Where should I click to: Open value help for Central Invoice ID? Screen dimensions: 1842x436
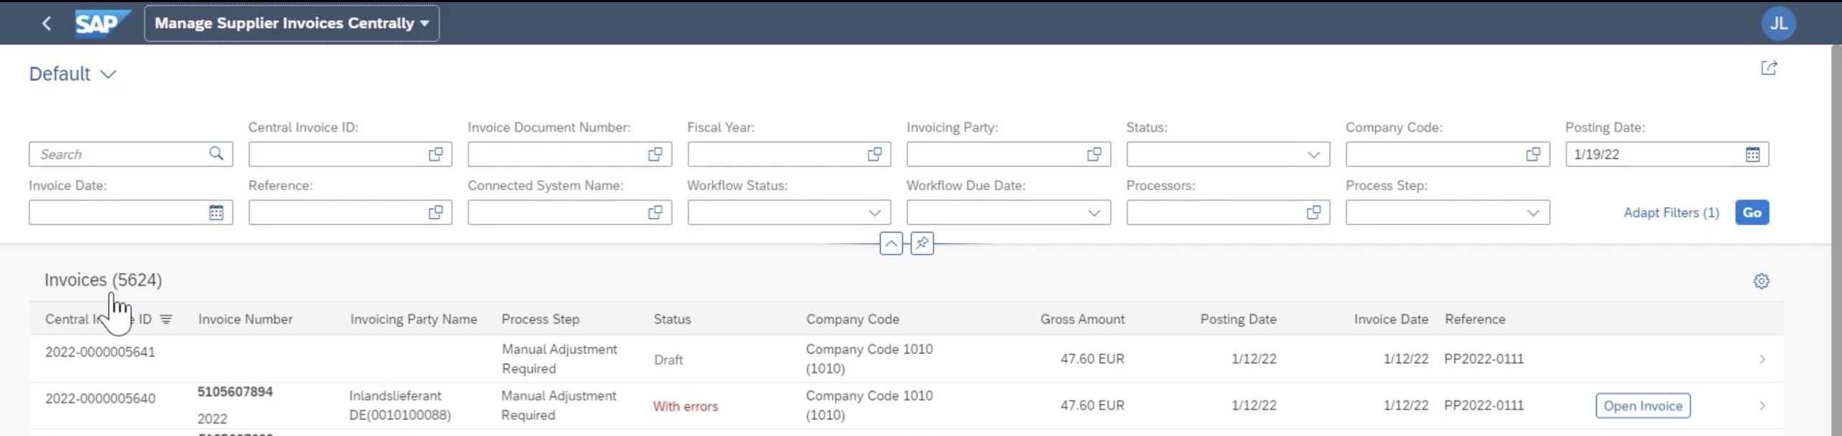click(x=435, y=155)
